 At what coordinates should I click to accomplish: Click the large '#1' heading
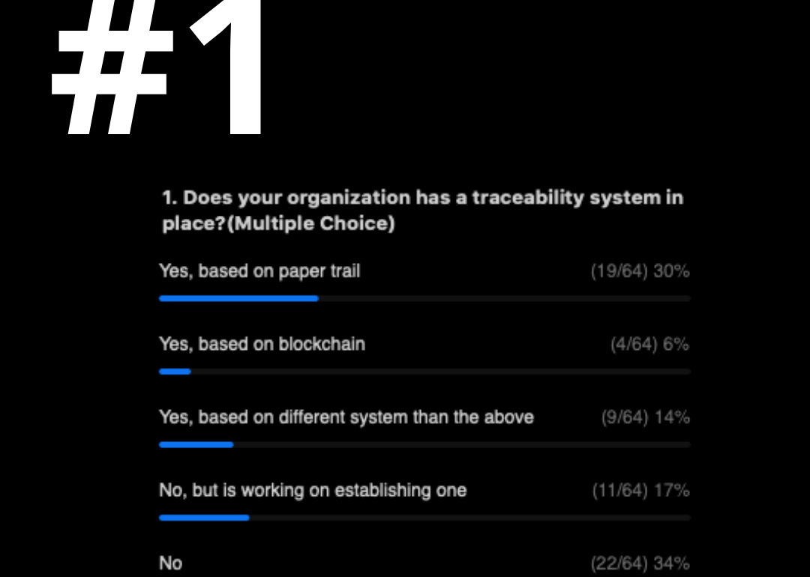pyautogui.click(x=158, y=67)
